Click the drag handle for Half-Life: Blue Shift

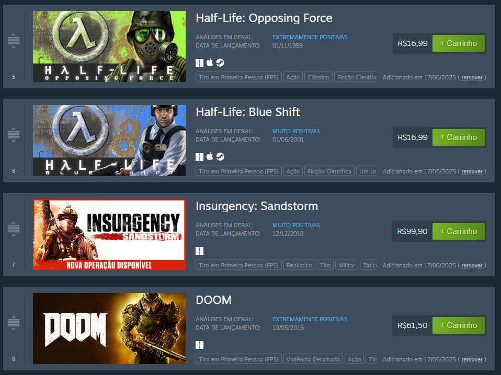(x=14, y=135)
